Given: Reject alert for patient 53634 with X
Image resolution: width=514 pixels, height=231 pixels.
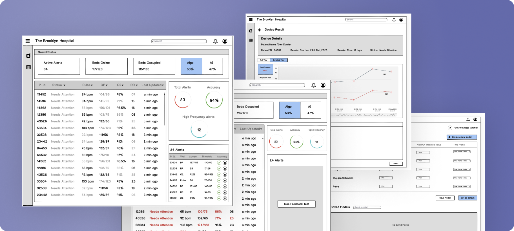Looking at the screenshot, I should (225, 163).
